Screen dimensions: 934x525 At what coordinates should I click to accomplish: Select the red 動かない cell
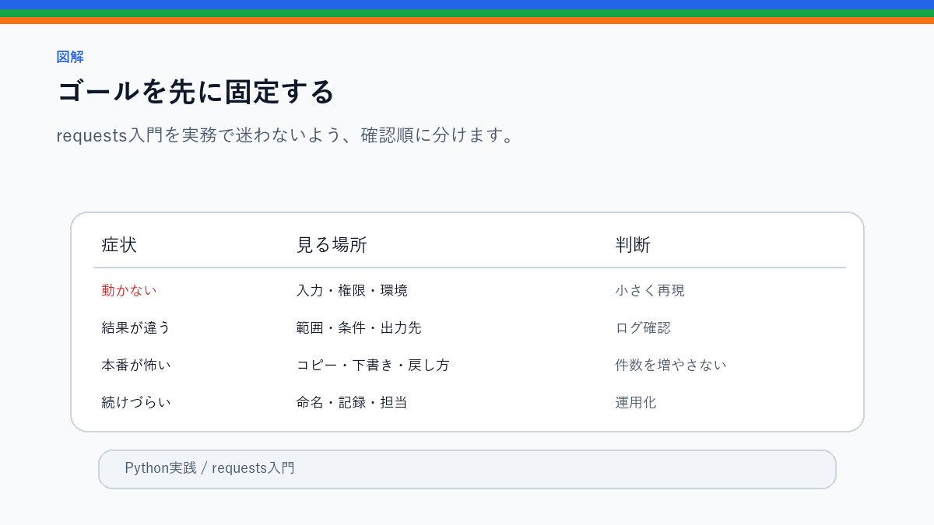point(129,290)
